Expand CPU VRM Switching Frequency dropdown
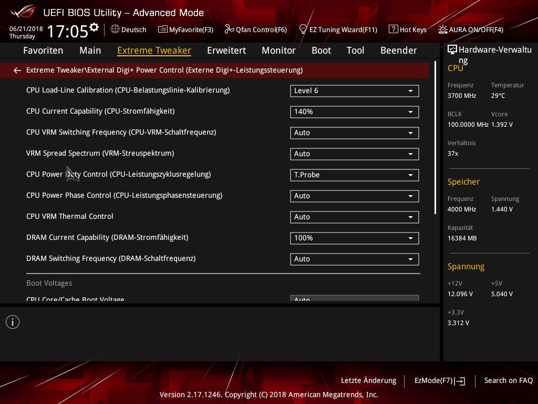This screenshot has width=538, height=404. point(355,133)
